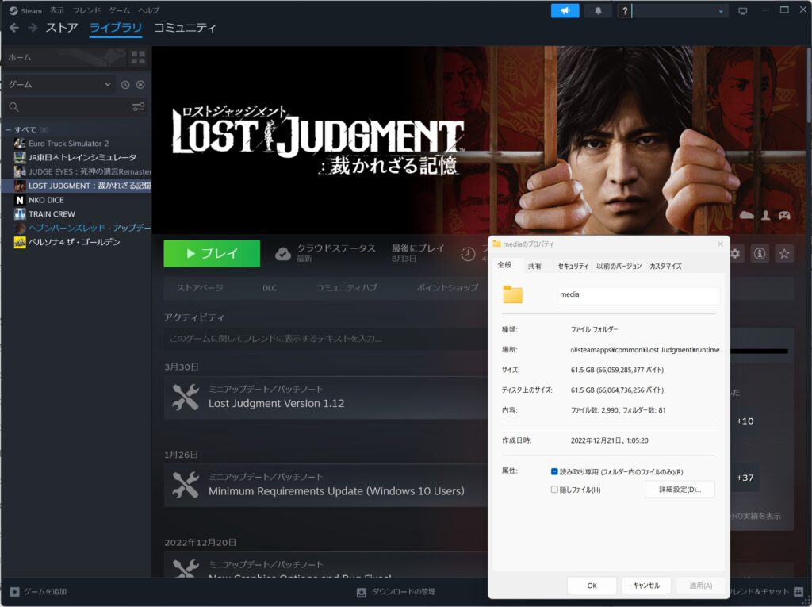
Task: Click the wrench icon for Version 1.12 news
Action: pyautogui.click(x=185, y=397)
